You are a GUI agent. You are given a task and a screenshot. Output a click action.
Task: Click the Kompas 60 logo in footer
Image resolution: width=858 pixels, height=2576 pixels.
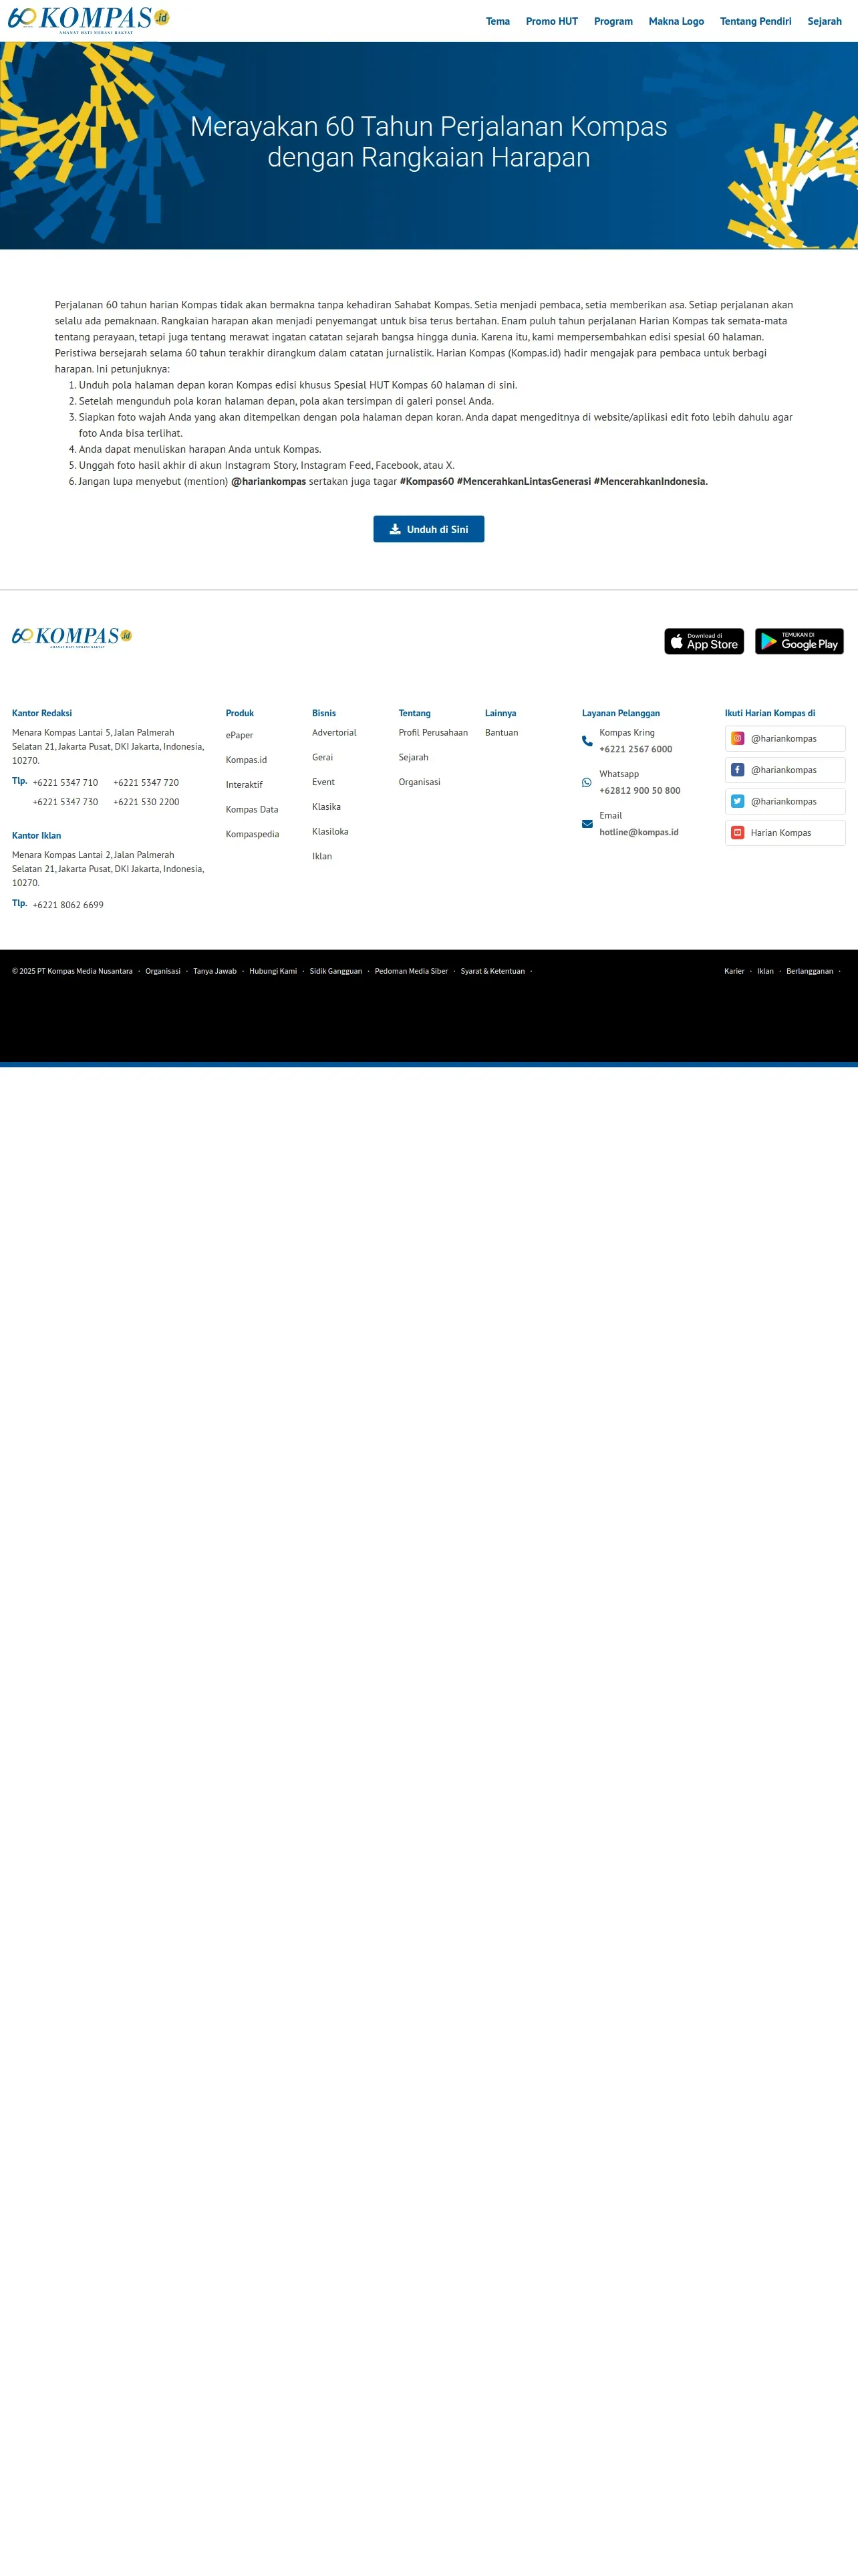tap(72, 637)
